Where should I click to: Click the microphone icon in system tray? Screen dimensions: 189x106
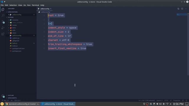(164, 104)
